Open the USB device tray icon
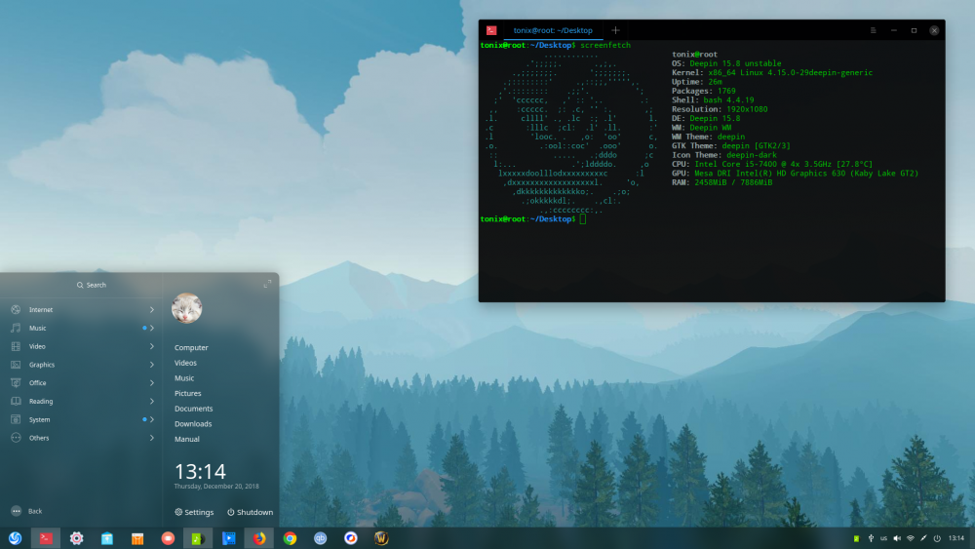Image resolution: width=975 pixels, height=549 pixels. (871, 538)
